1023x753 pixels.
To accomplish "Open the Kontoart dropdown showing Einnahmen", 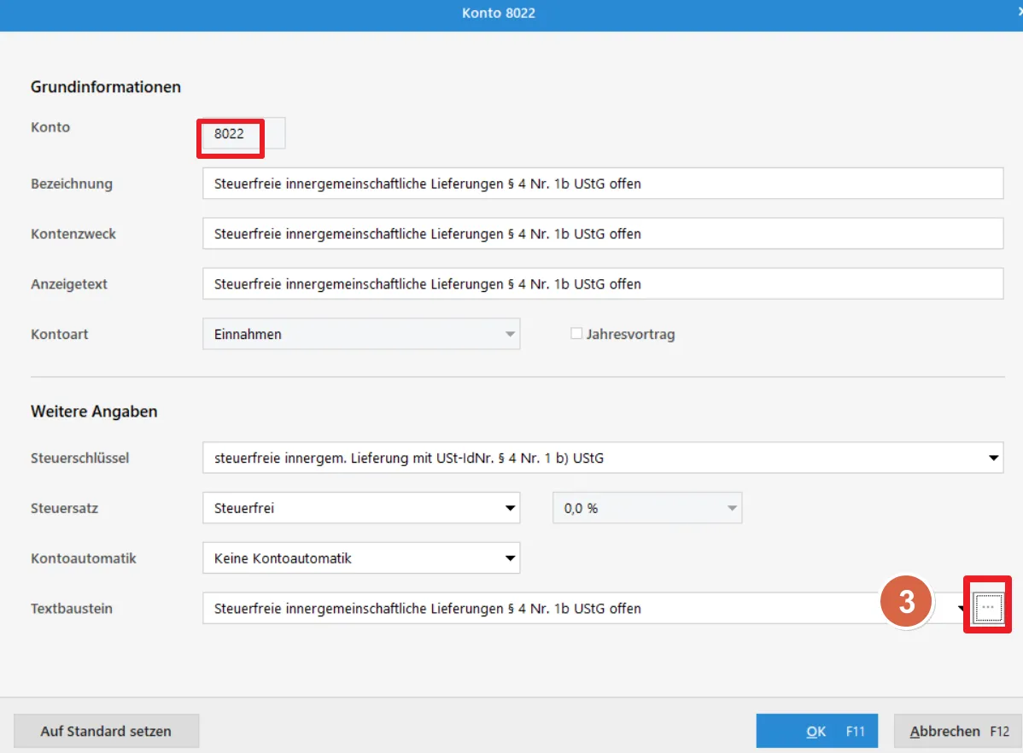I will tap(510, 334).
